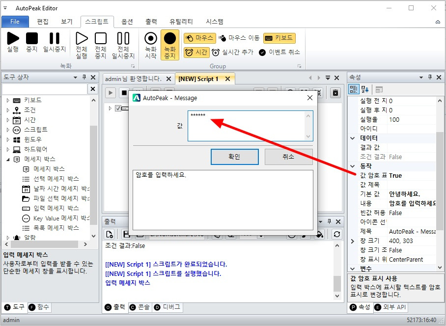Expand the 창 크기 property
446x326 pixels.
click(x=353, y=241)
